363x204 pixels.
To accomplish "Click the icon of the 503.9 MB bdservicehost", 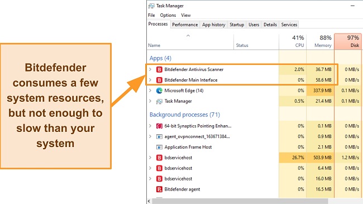I will [x=159, y=158].
